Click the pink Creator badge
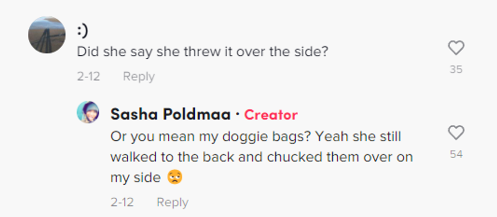This screenshot has width=497, height=217. pyautogui.click(x=271, y=115)
